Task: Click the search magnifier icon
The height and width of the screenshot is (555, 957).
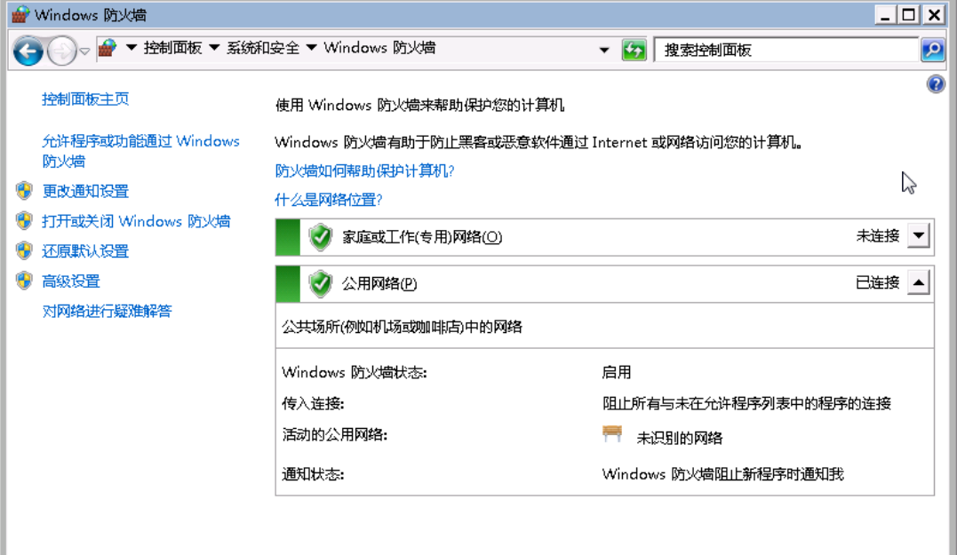Action: point(933,50)
